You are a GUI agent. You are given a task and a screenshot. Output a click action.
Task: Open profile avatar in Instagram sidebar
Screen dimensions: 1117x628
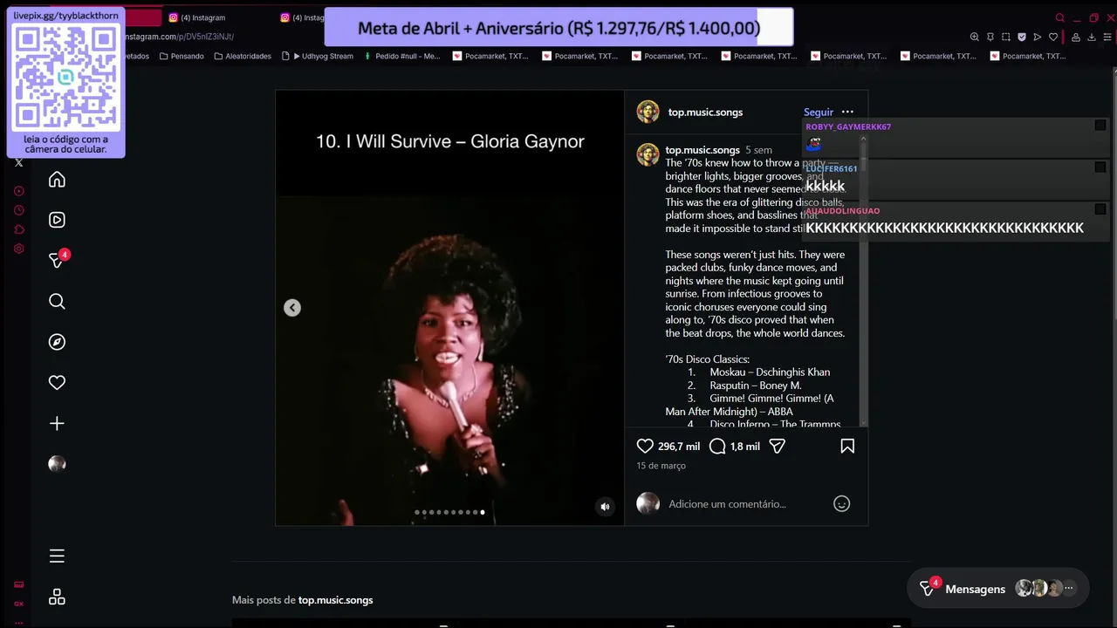coord(57,464)
